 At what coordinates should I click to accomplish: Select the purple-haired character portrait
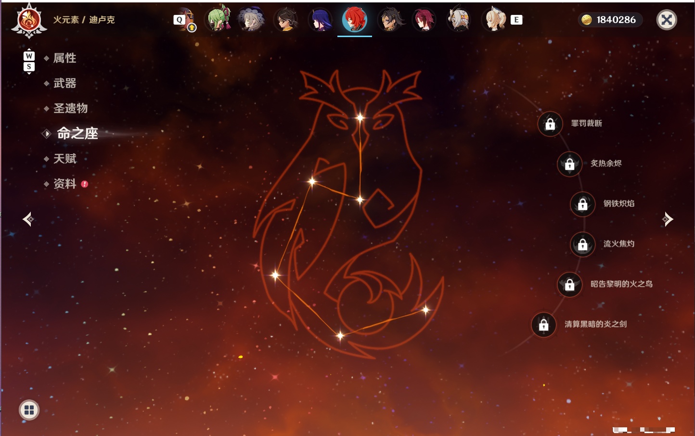320,20
